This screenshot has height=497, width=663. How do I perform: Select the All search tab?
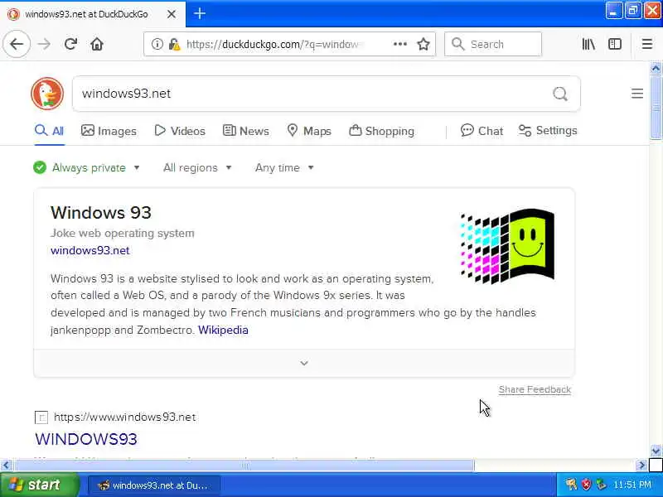coord(50,131)
